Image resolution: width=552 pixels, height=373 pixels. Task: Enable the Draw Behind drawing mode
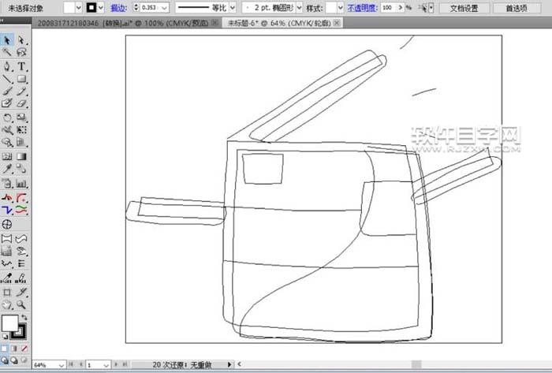[14, 360]
